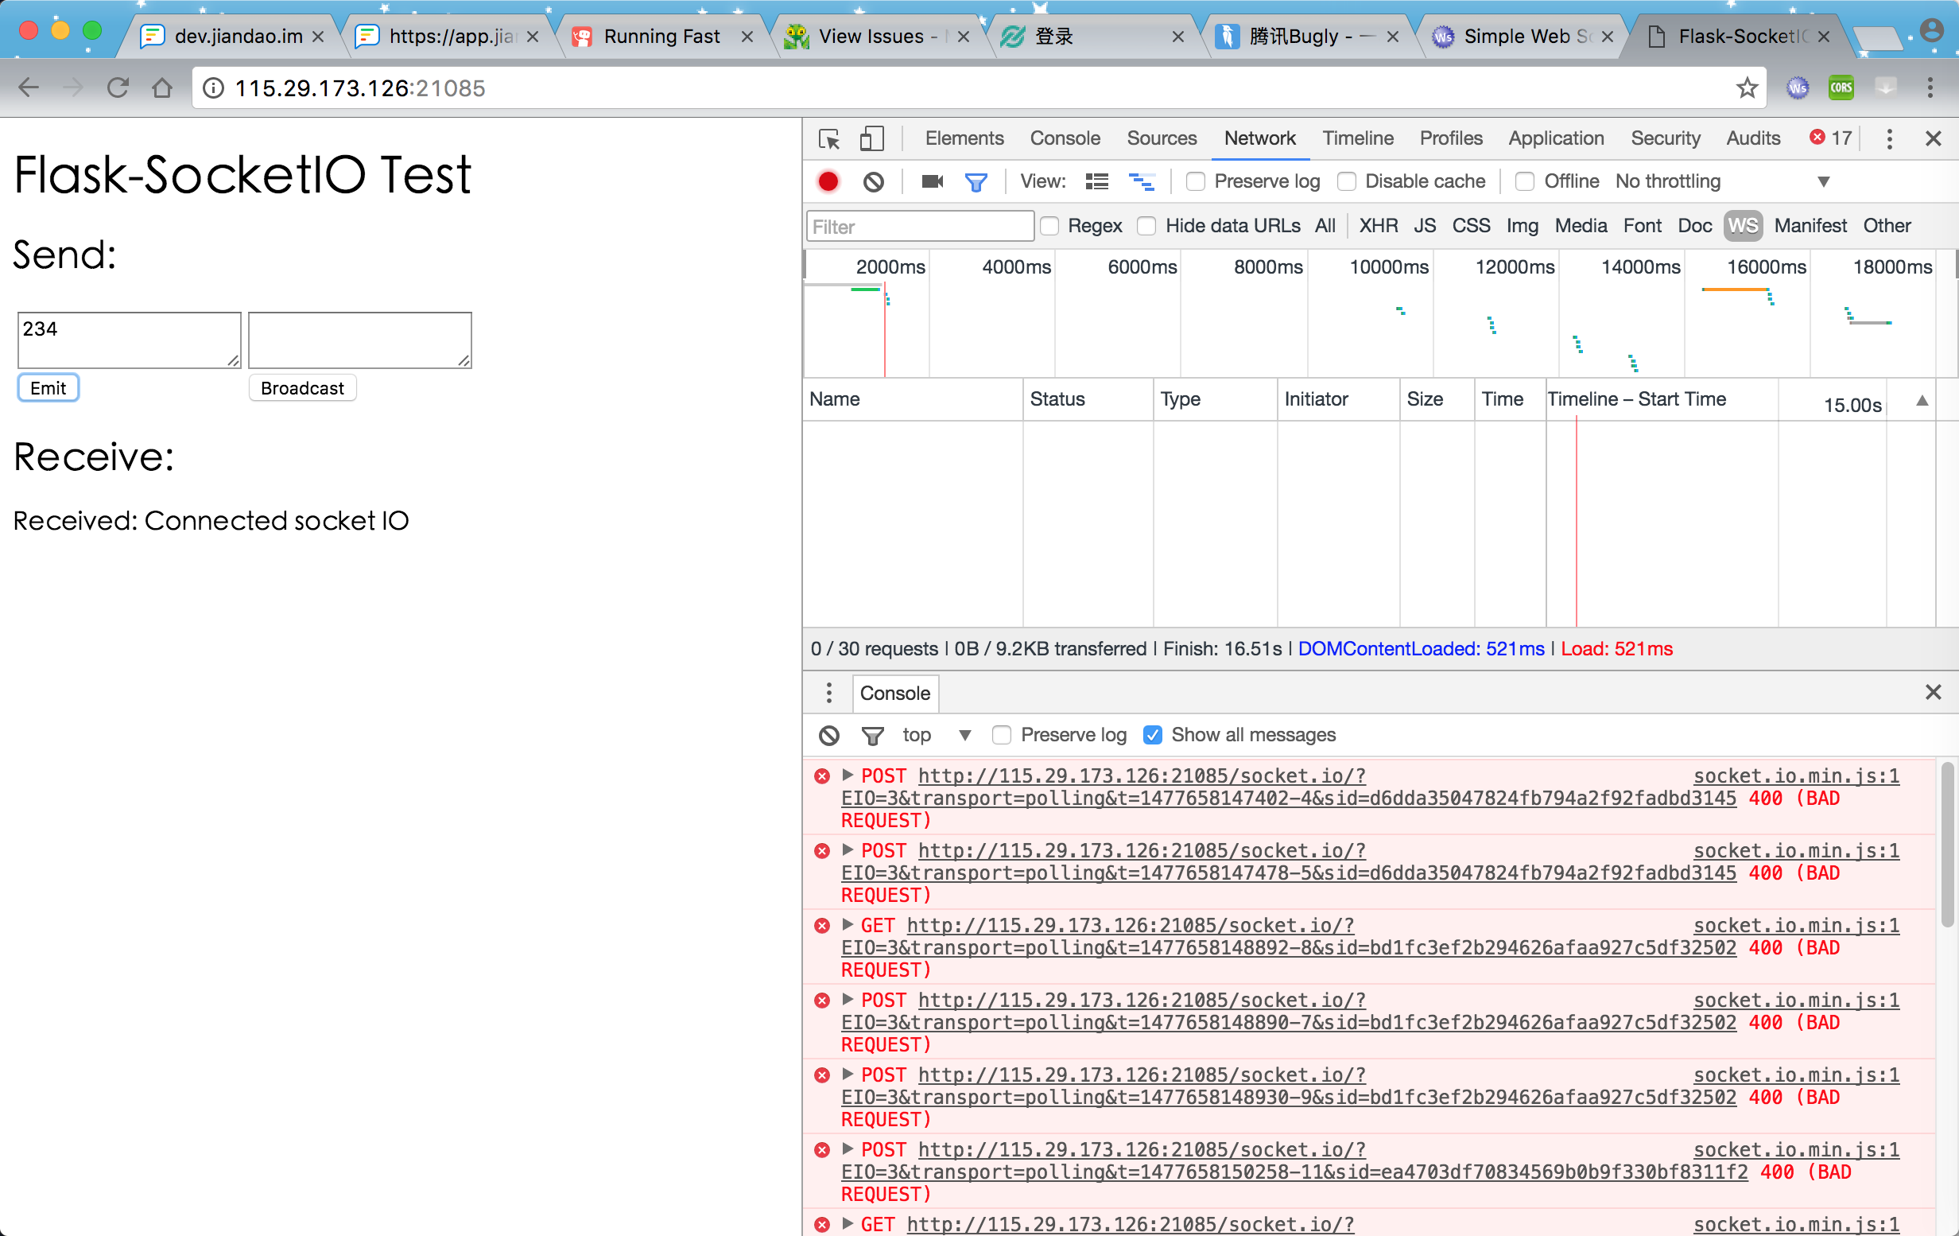
Task: Enable network Preserve log checkbox
Action: click(1196, 181)
